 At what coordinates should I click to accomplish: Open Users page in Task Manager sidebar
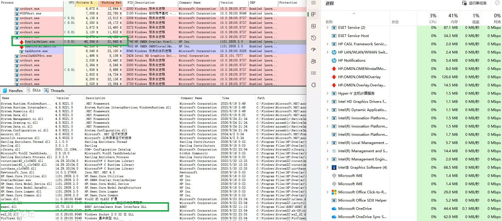(313, 61)
